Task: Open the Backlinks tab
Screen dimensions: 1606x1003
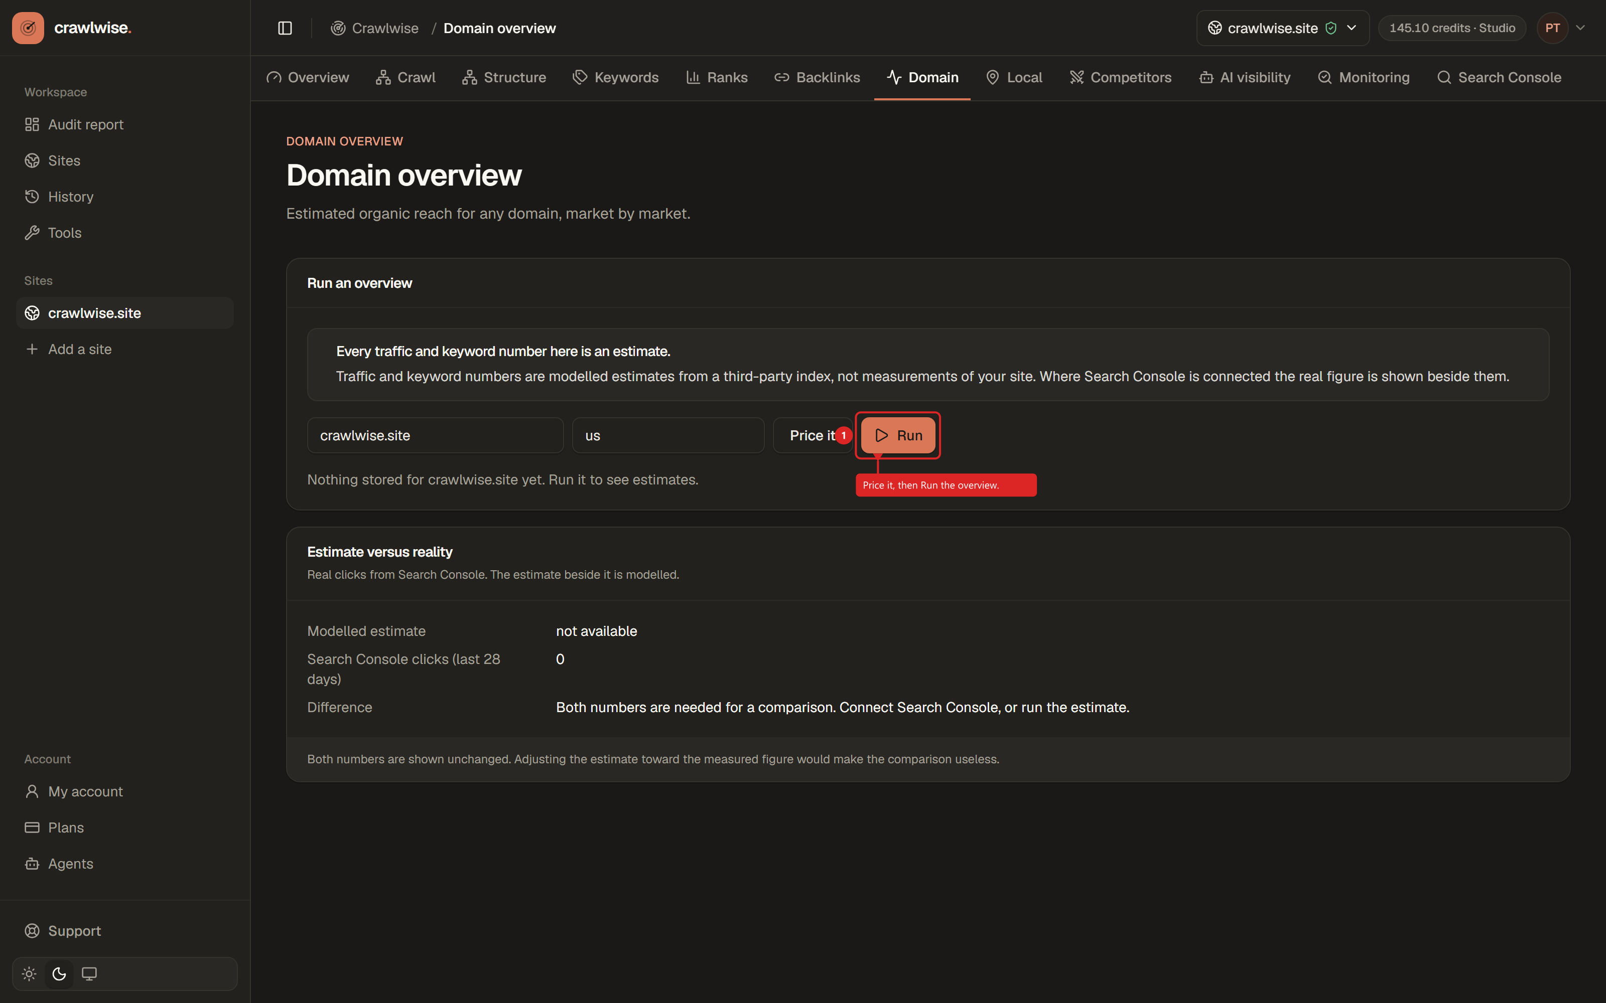Action: point(817,78)
